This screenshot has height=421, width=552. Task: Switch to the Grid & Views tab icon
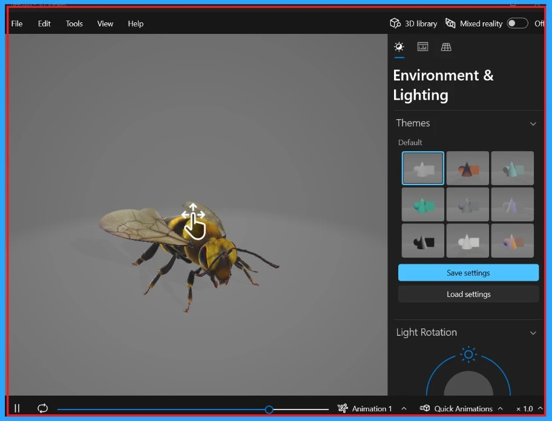click(x=446, y=47)
